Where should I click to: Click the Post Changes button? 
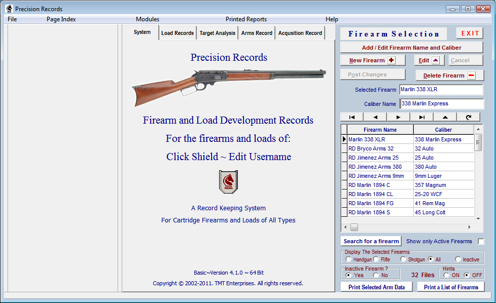click(x=373, y=74)
